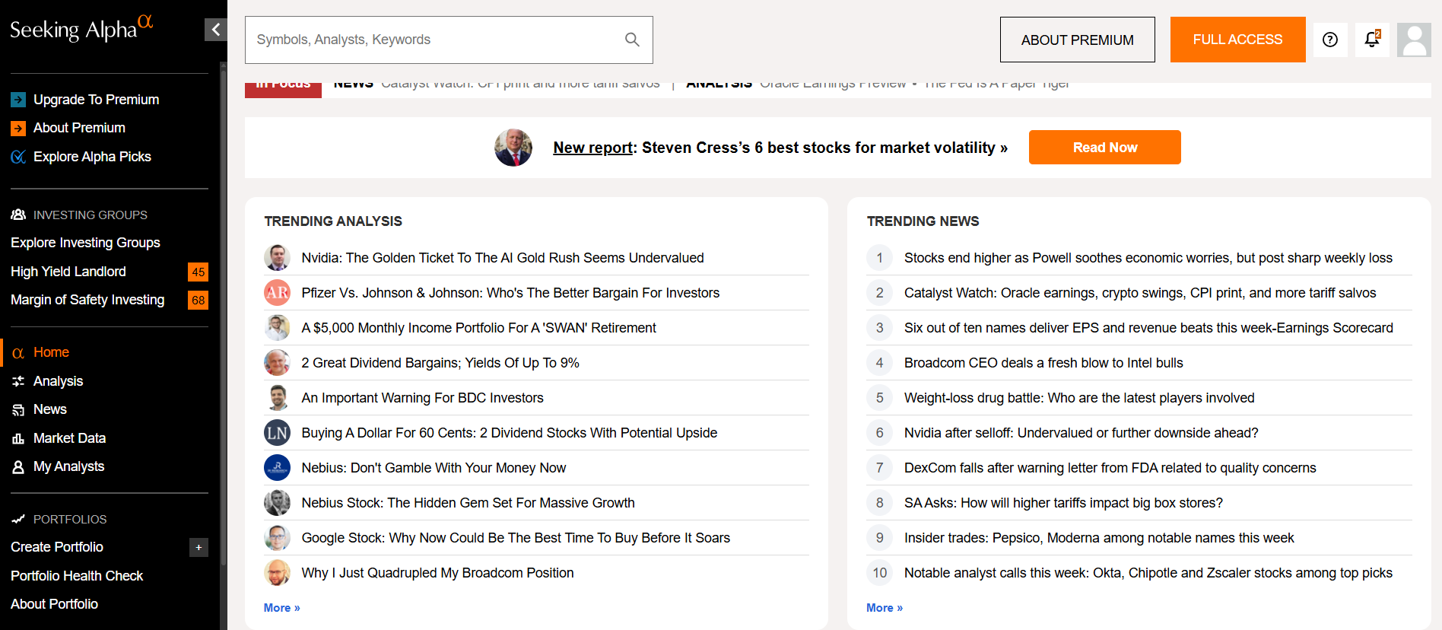
Task: Expand trending analysis with More link
Action: (281, 608)
